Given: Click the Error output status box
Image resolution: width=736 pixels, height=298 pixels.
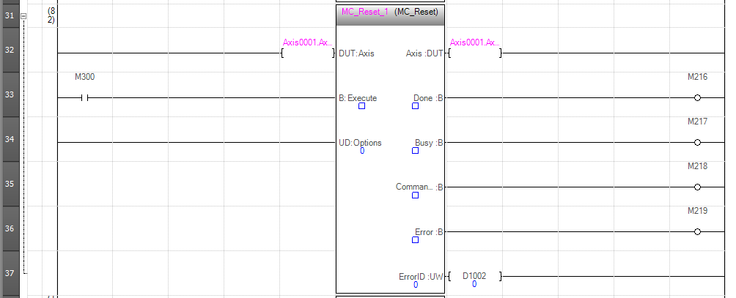Looking at the screenshot, I should (x=415, y=239).
